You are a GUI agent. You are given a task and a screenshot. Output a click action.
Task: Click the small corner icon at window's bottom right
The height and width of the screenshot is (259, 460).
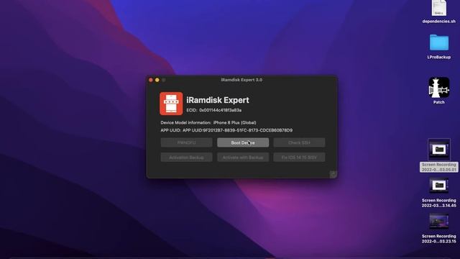pos(333,174)
